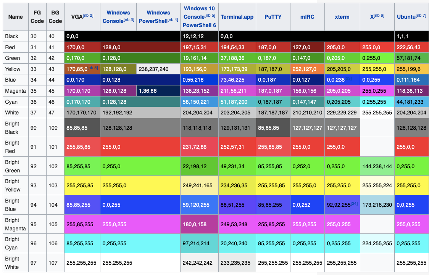This screenshot has width=429, height=275.
Task: Select the 249,241,165 bright yellow swatch
Action: tap(200, 185)
